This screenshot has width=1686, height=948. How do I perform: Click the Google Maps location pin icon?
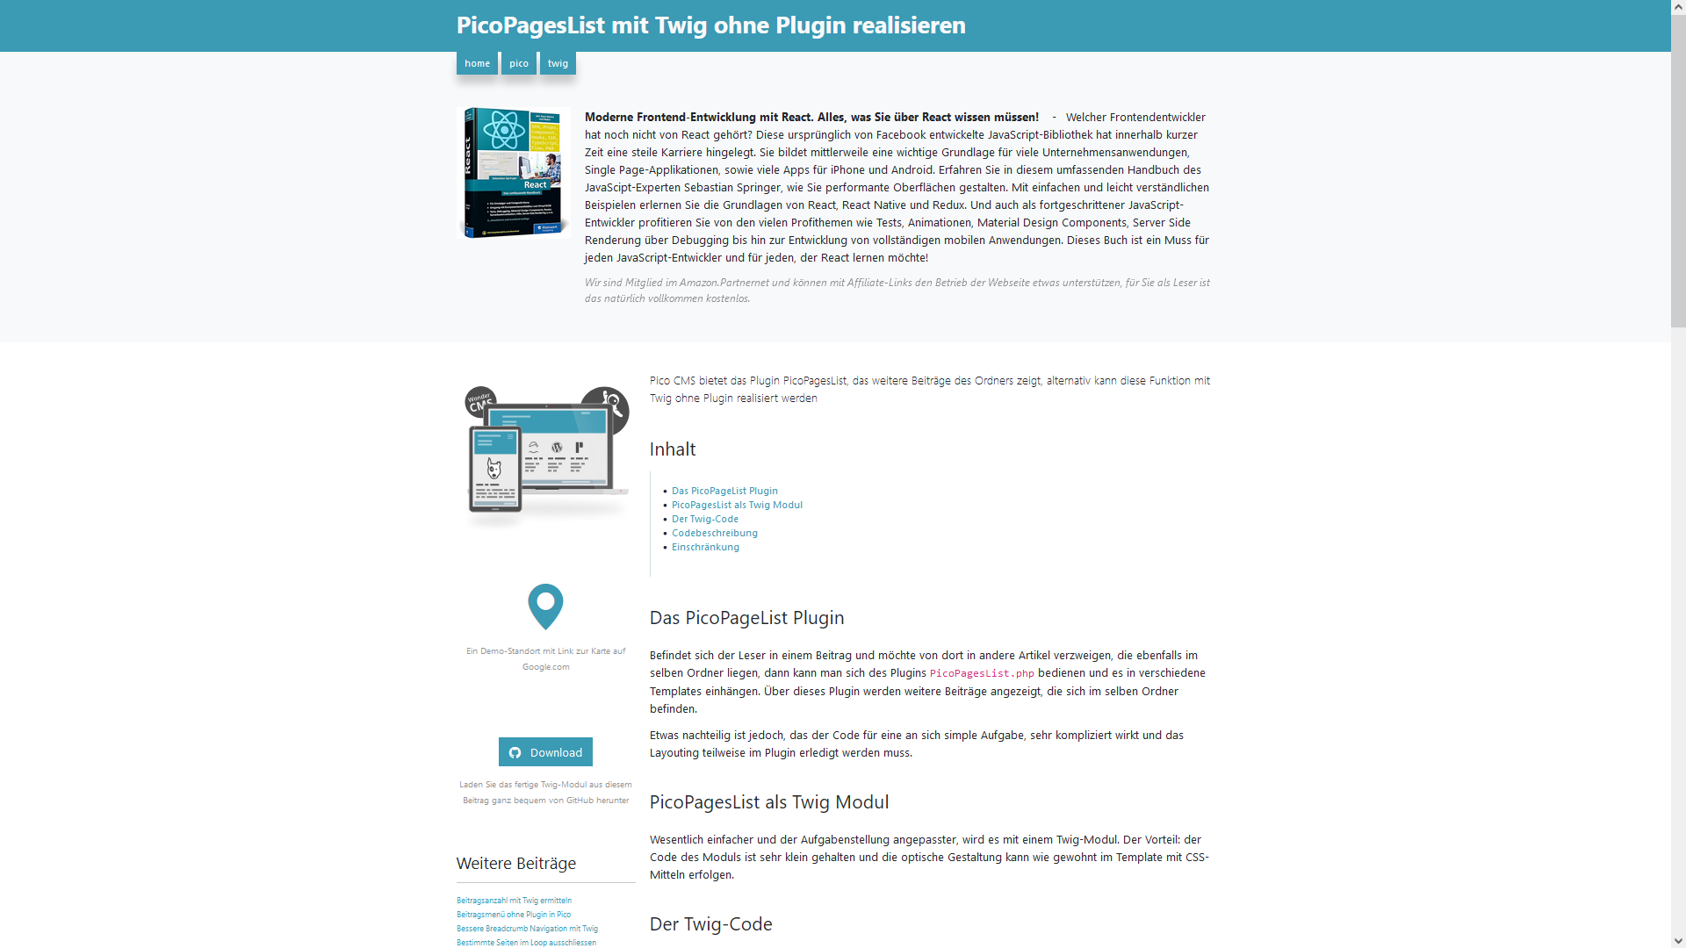click(x=544, y=606)
